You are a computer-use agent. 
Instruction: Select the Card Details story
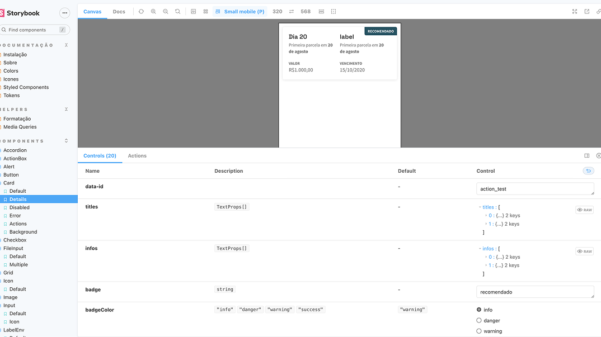coord(18,199)
